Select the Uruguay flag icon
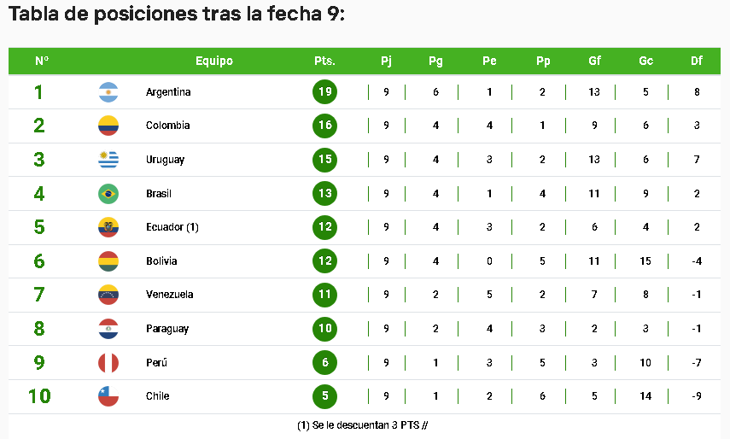This screenshot has height=439, width=730. (x=108, y=160)
